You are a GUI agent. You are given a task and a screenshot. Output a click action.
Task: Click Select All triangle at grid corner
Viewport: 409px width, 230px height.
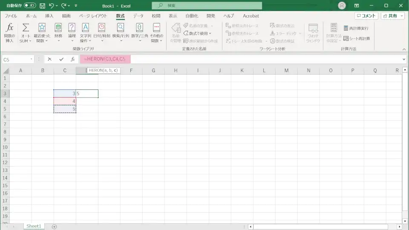tap(6, 71)
